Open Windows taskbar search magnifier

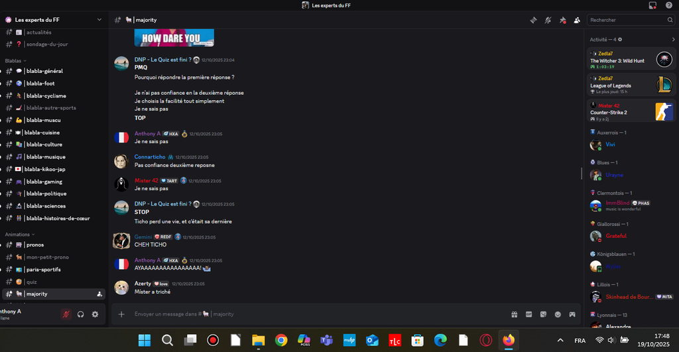[x=168, y=340]
